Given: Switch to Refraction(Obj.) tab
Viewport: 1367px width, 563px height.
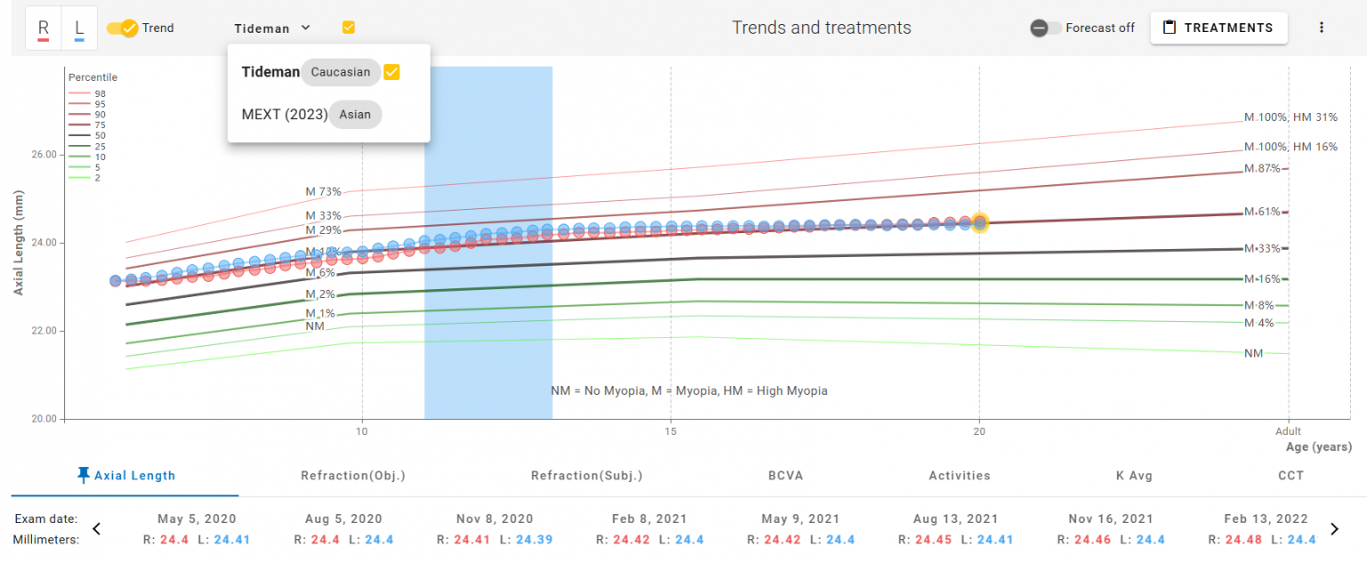Looking at the screenshot, I should click(353, 476).
